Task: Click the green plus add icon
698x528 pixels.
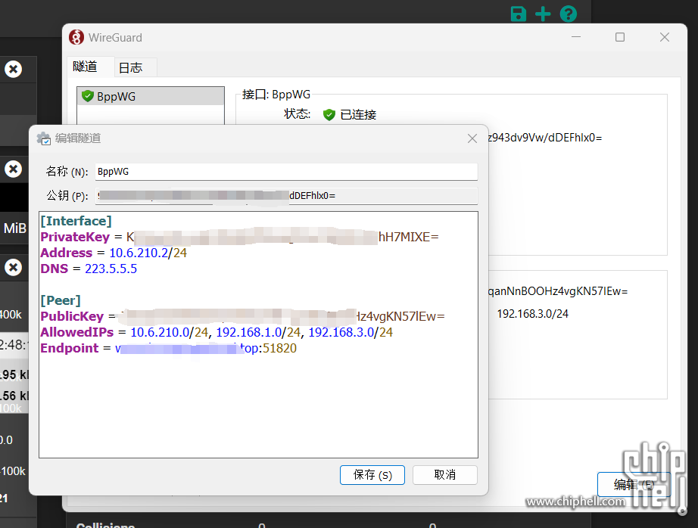Action: coord(543,14)
